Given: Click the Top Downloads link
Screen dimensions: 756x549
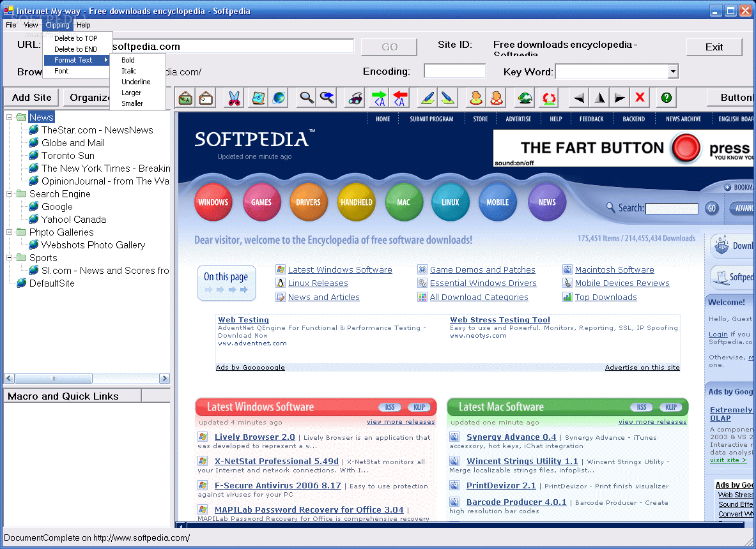Looking at the screenshot, I should (x=606, y=297).
